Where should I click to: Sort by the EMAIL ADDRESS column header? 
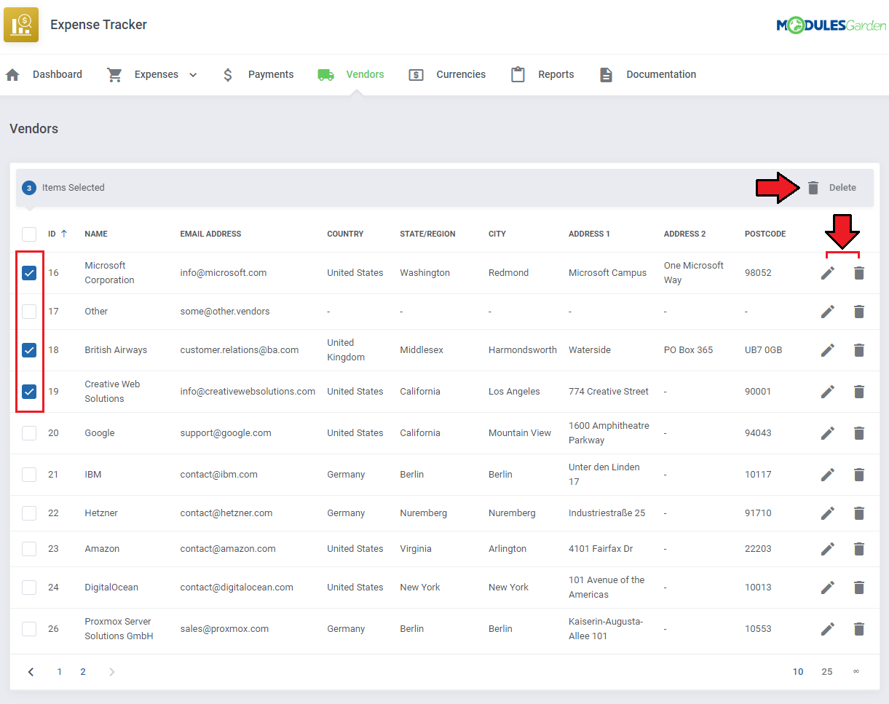(x=211, y=234)
